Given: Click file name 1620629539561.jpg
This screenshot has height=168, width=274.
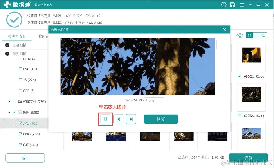Looking at the screenshot, I should pos(139,100).
